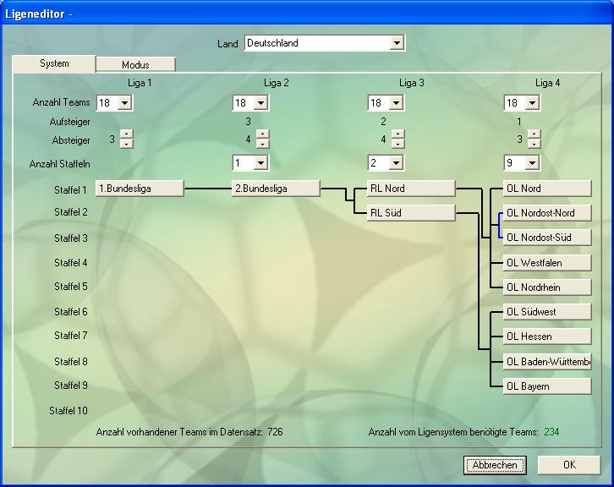The image size is (614, 487).
Task: Cancel with the Abbrechen button
Action: [495, 465]
